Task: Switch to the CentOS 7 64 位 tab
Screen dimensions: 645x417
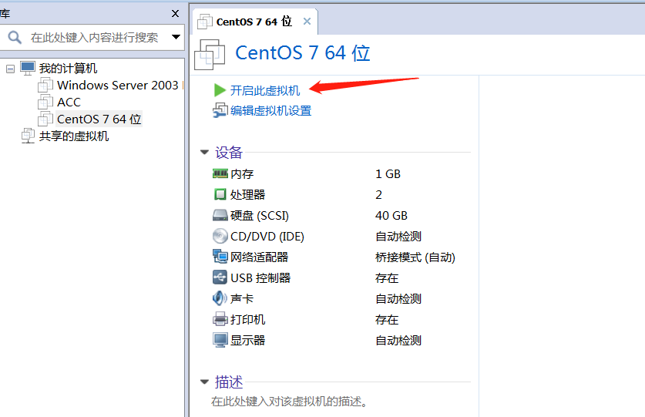Action: pyautogui.click(x=254, y=22)
